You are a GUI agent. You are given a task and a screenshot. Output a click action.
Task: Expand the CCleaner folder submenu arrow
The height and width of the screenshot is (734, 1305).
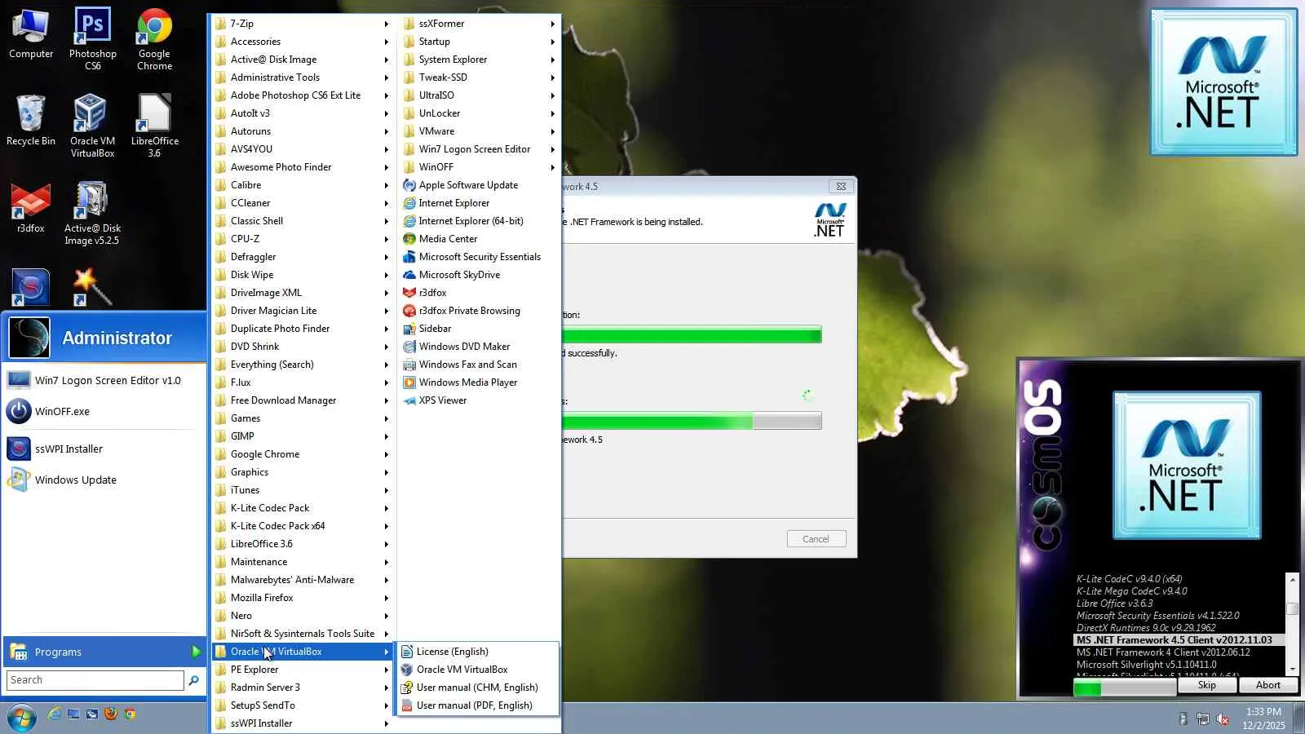click(x=387, y=203)
